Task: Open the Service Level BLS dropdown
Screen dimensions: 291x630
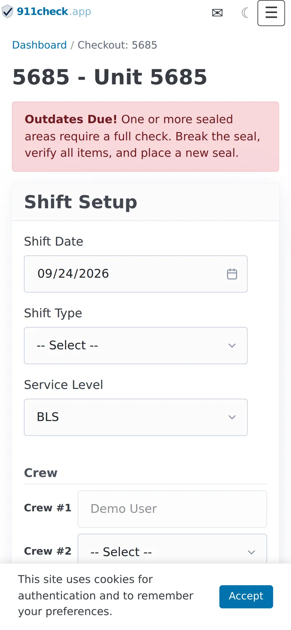Action: point(136,417)
